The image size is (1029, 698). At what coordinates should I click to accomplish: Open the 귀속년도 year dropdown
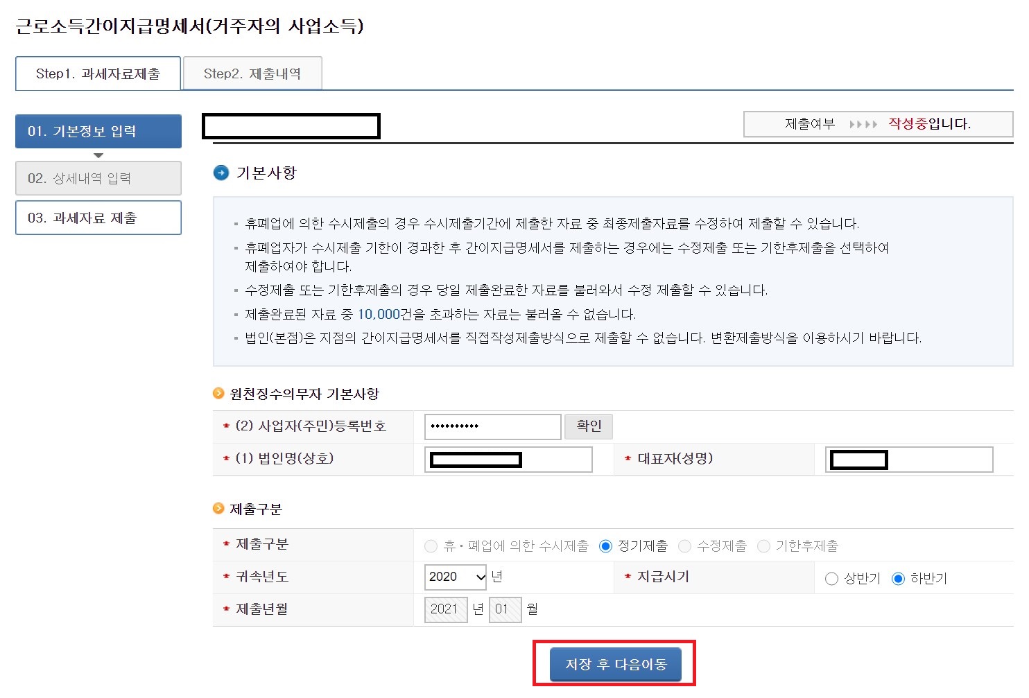click(x=454, y=577)
